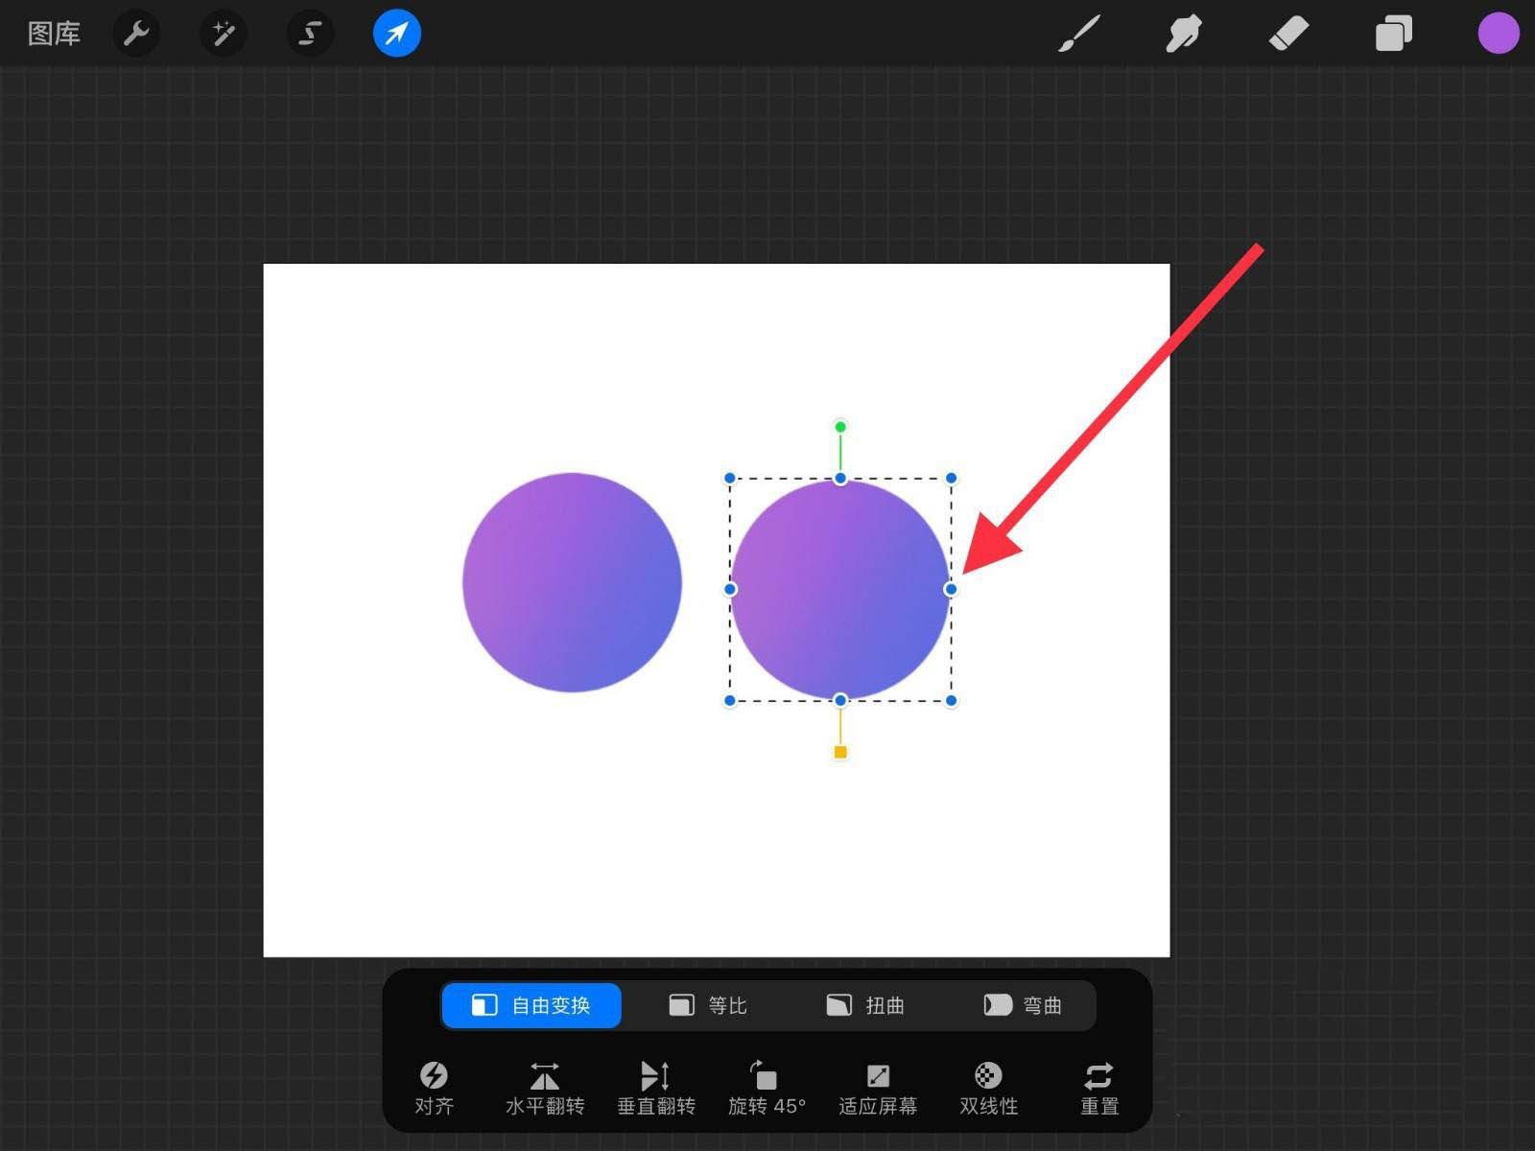The image size is (1535, 1151).
Task: Toggle 水平翻转 horizontal flip
Action: [x=544, y=1087]
